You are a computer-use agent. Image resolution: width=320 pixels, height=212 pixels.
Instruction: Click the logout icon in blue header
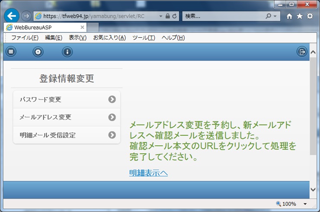pyautogui.click(x=302, y=52)
